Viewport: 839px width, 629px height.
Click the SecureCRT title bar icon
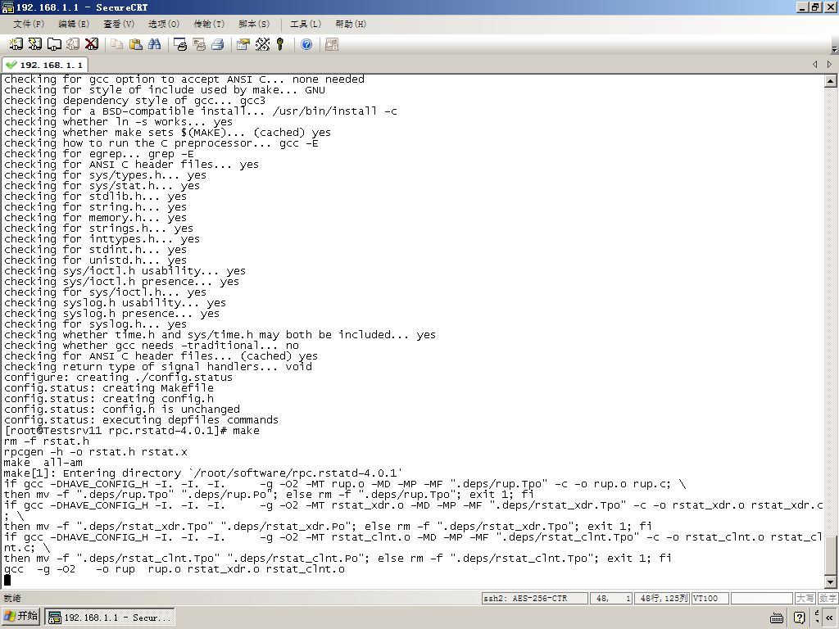point(7,7)
